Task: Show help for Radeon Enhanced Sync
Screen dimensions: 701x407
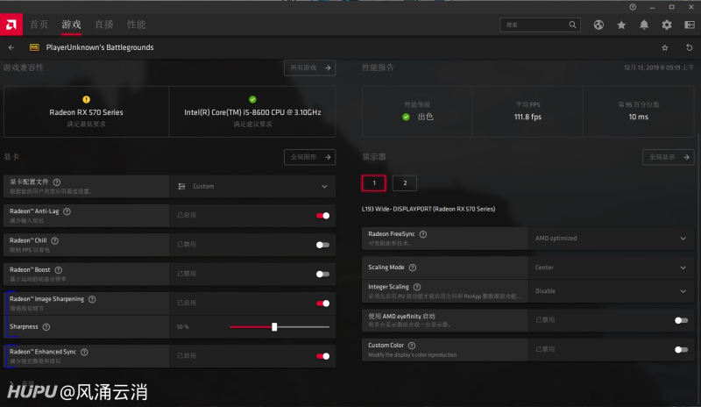Action: tap(84, 352)
